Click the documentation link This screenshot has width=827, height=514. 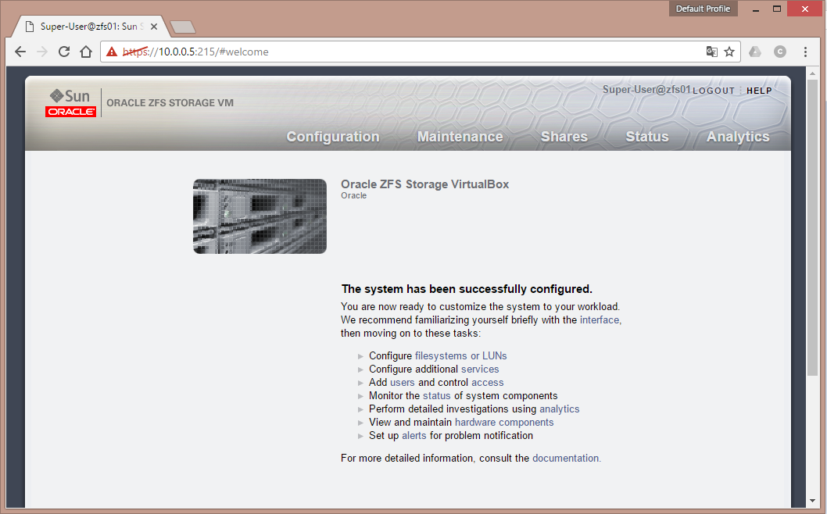point(566,458)
